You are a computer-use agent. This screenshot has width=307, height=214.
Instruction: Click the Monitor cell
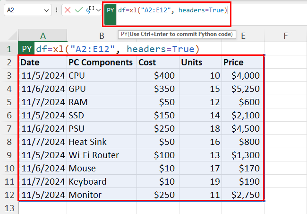pos(102,195)
